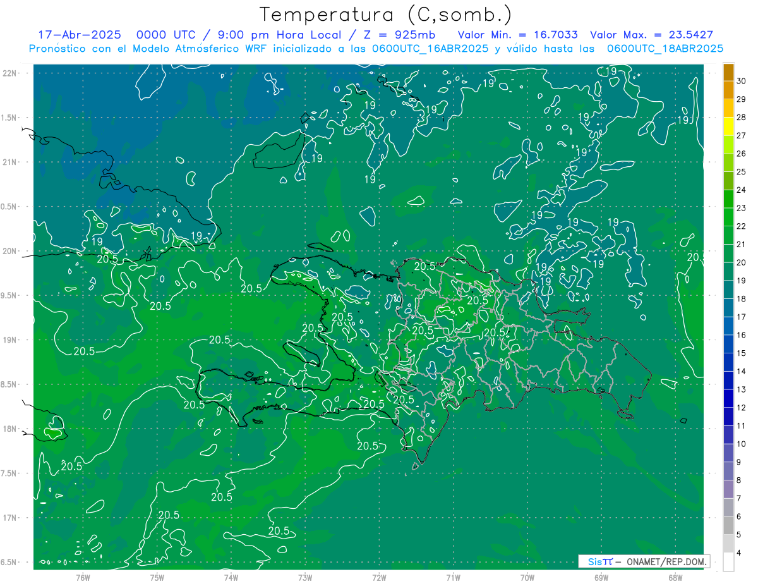Image resolution: width=758 pixels, height=586 pixels.
Task: Pick the light gray swatch between 4 and 5
Action: click(x=728, y=544)
